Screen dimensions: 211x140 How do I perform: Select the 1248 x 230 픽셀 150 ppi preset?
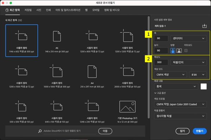(x=92, y=111)
